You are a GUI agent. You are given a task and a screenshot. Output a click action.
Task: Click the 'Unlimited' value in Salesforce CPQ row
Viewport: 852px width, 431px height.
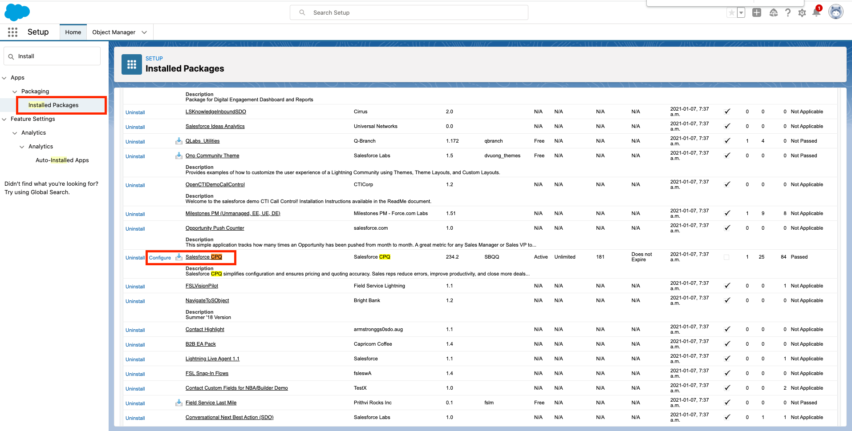click(565, 257)
